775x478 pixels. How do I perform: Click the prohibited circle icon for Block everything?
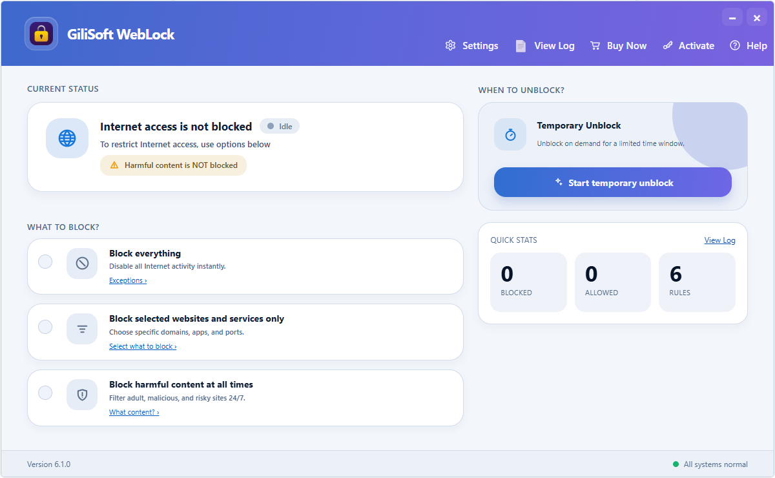(82, 264)
